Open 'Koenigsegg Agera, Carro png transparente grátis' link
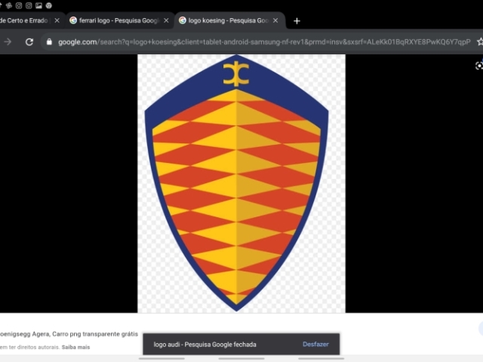This screenshot has height=362, width=483. click(69, 334)
